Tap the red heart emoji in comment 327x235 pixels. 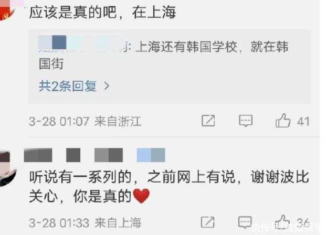click(141, 196)
